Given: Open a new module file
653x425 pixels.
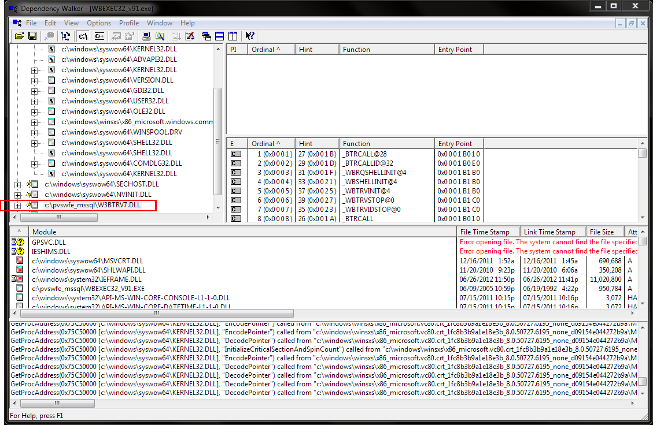Looking at the screenshot, I should (x=19, y=36).
